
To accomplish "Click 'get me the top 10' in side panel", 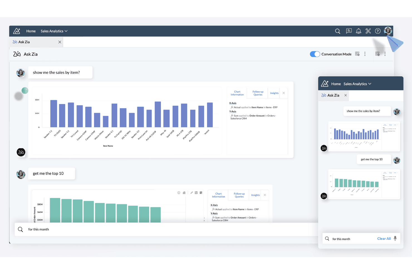I will tap(374, 159).
